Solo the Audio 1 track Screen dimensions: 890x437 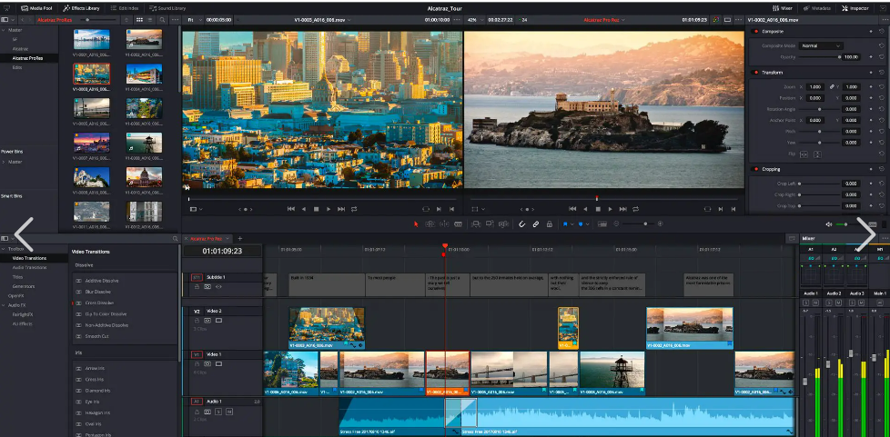pyautogui.click(x=218, y=412)
